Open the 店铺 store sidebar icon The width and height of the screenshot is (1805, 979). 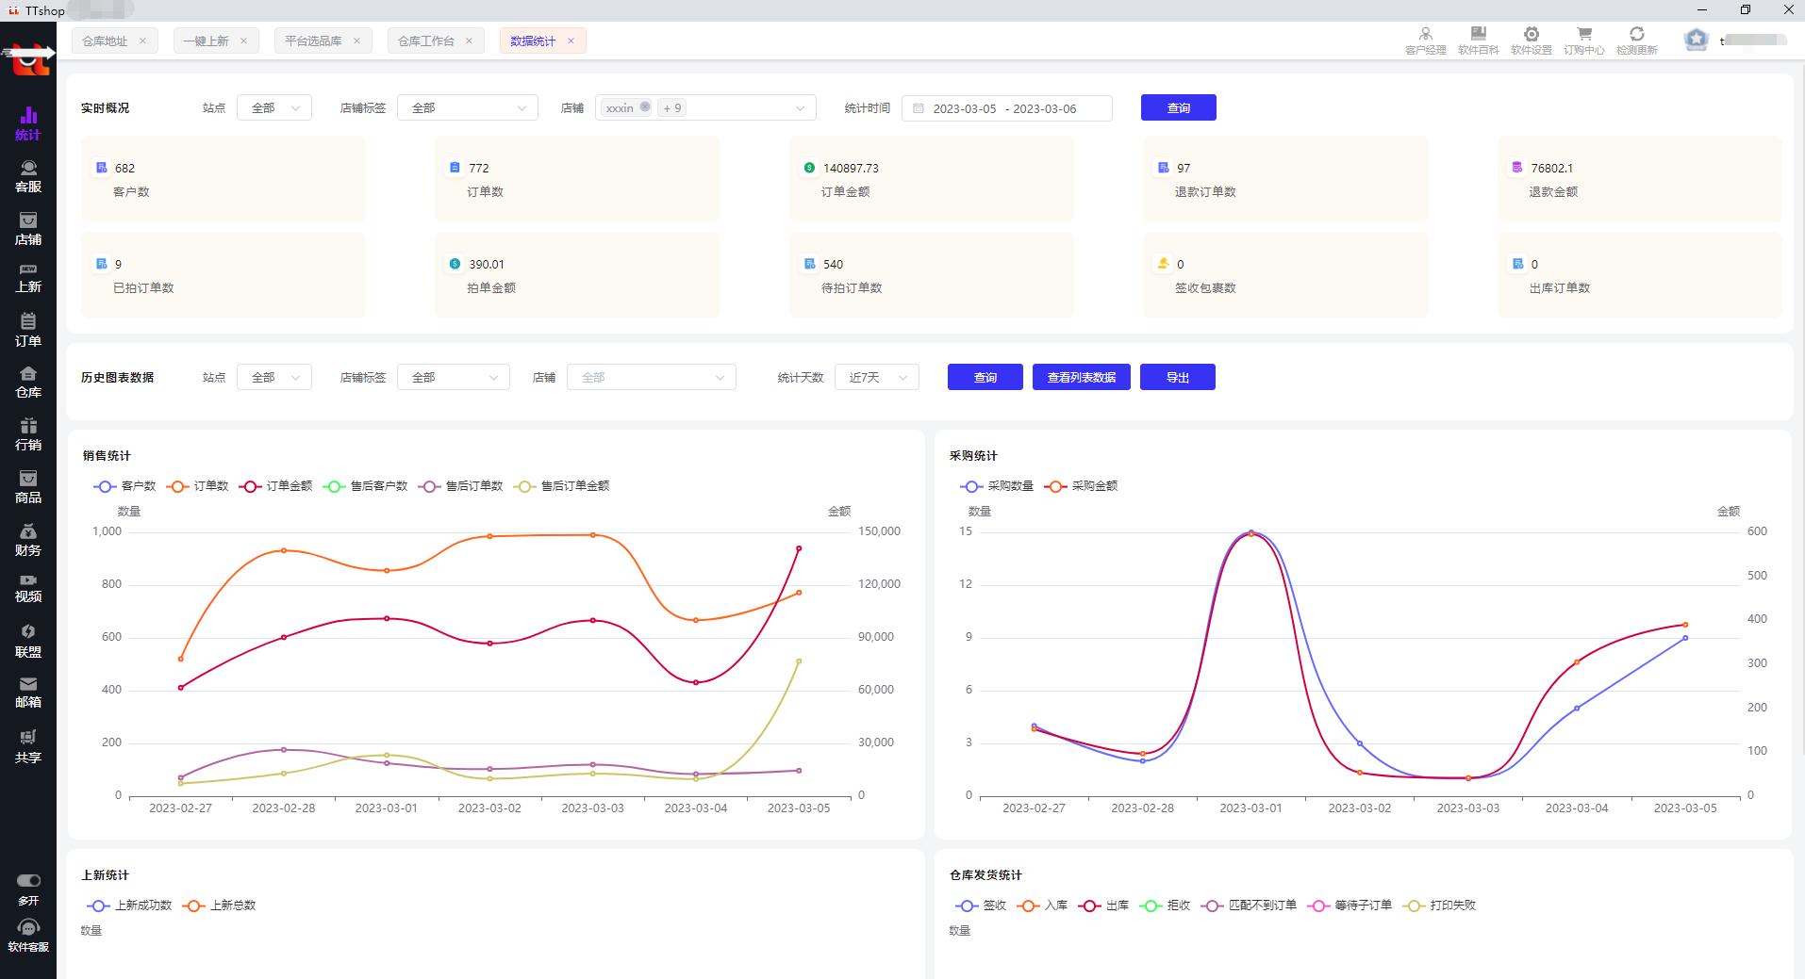[x=28, y=229]
